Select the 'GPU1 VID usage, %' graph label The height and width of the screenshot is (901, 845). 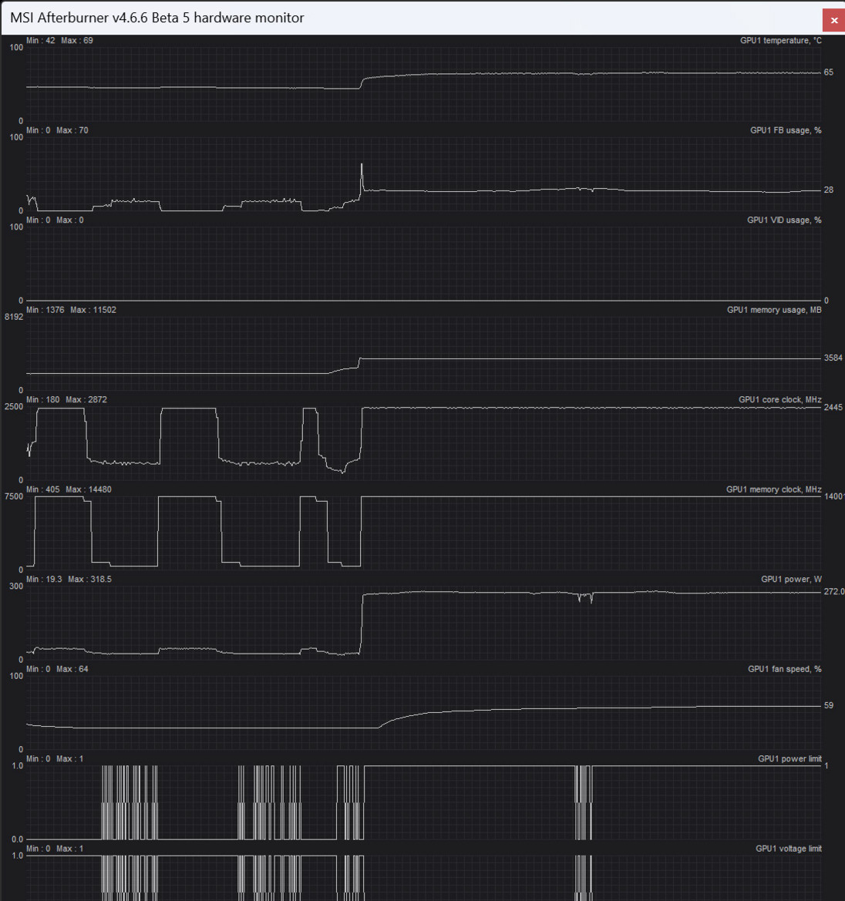[784, 220]
